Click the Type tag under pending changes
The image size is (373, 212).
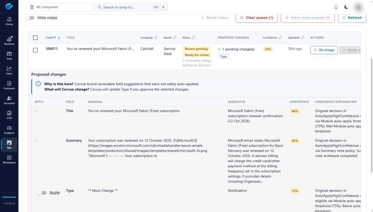223,56
